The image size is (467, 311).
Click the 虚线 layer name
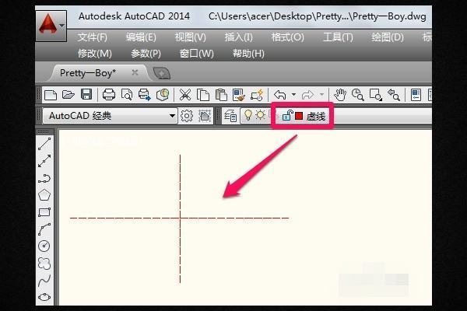[x=316, y=116]
